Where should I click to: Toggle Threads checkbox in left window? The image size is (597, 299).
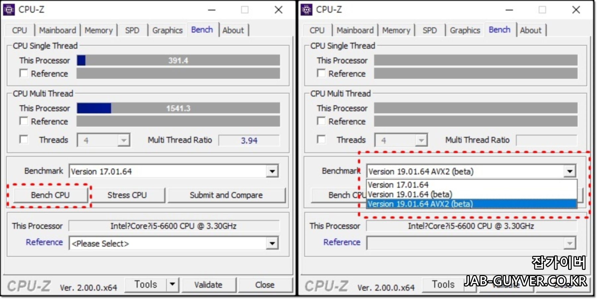tap(24, 139)
